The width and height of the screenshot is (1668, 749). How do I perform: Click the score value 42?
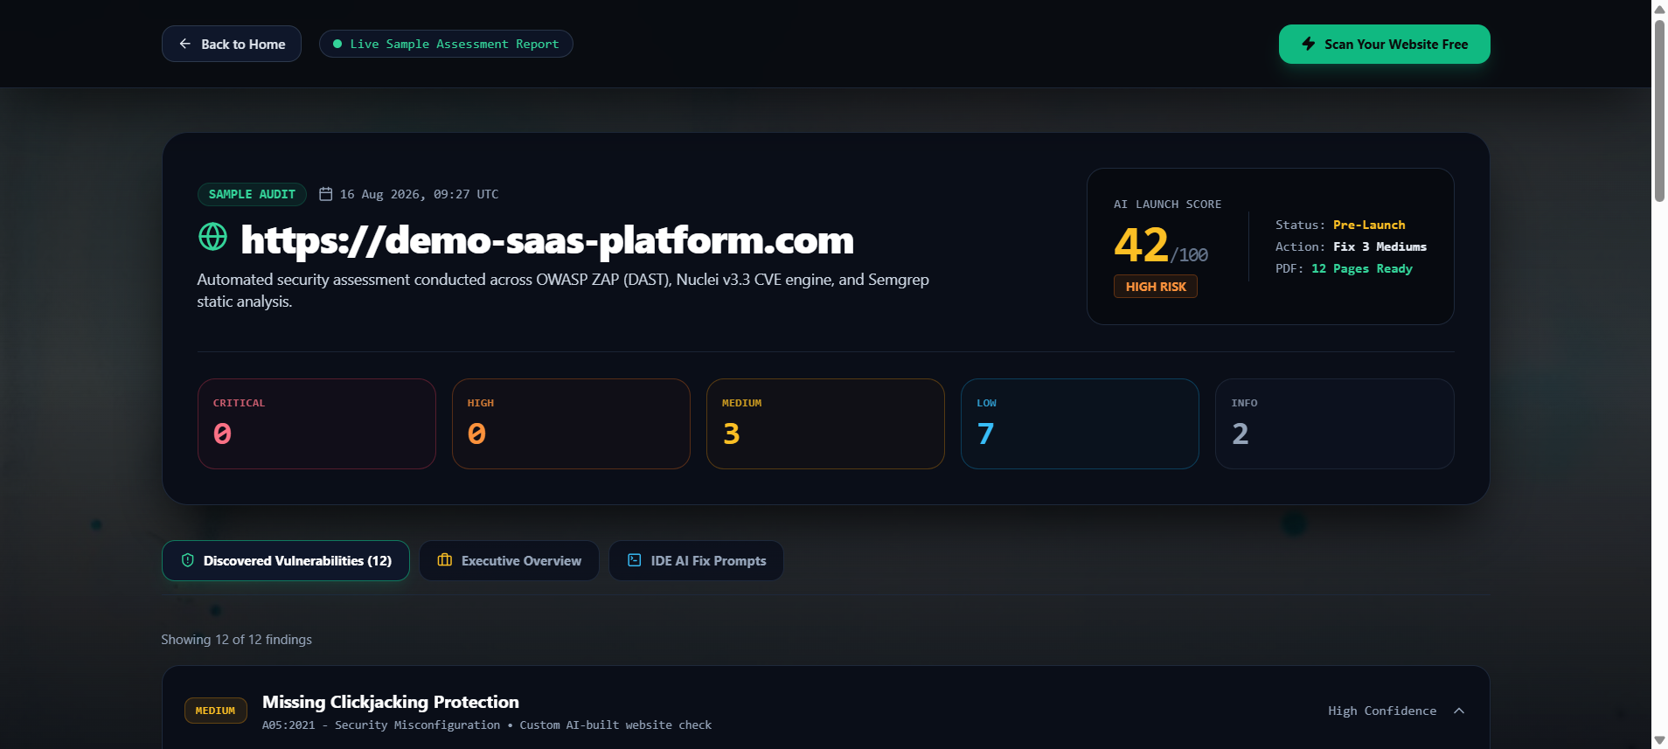point(1141,245)
